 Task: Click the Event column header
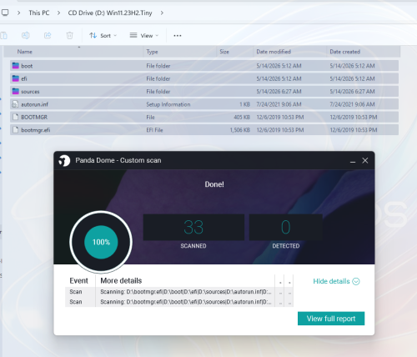pyautogui.click(x=78, y=281)
